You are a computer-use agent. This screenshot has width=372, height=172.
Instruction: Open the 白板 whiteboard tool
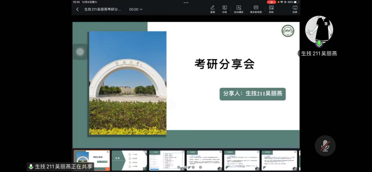pos(225,9)
